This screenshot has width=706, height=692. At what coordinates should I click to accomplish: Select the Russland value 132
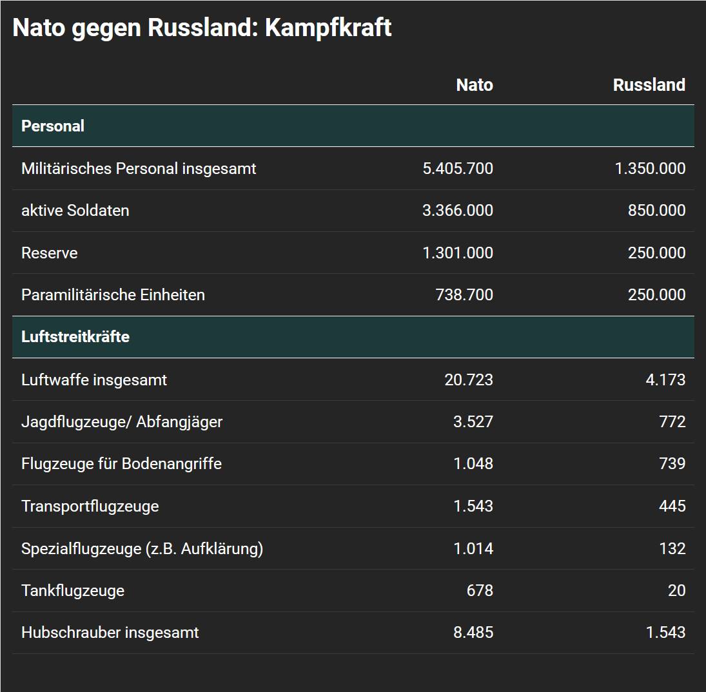[x=672, y=549]
